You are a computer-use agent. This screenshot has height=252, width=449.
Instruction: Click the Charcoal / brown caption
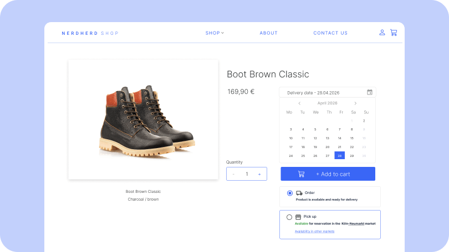143,199
